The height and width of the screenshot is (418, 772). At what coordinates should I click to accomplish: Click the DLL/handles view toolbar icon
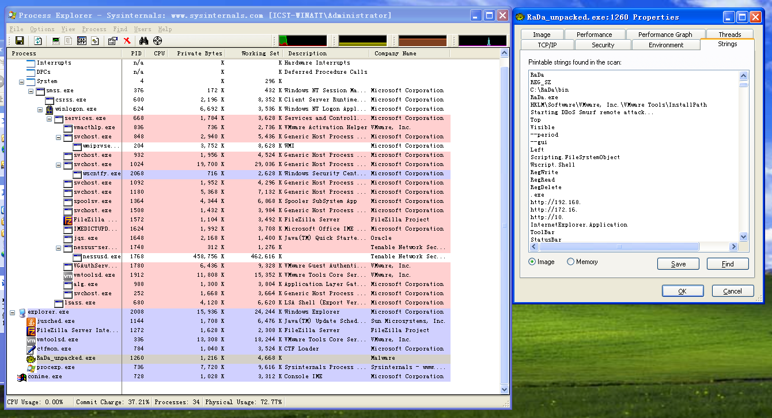(x=94, y=40)
